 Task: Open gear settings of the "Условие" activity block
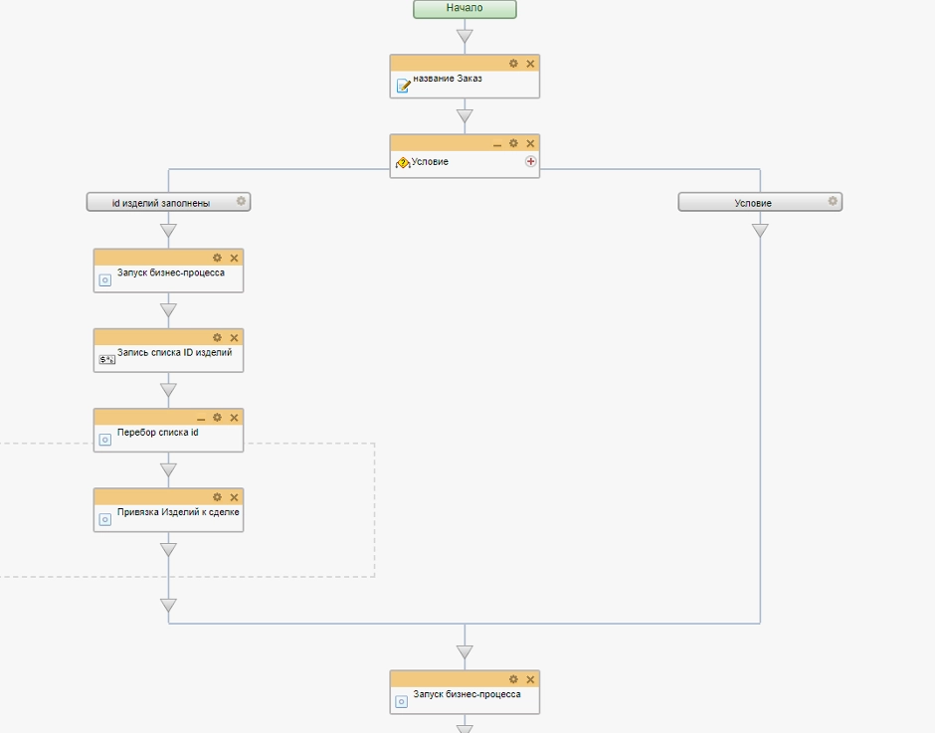click(513, 143)
